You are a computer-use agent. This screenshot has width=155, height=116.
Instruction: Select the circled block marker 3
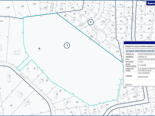click(67, 45)
